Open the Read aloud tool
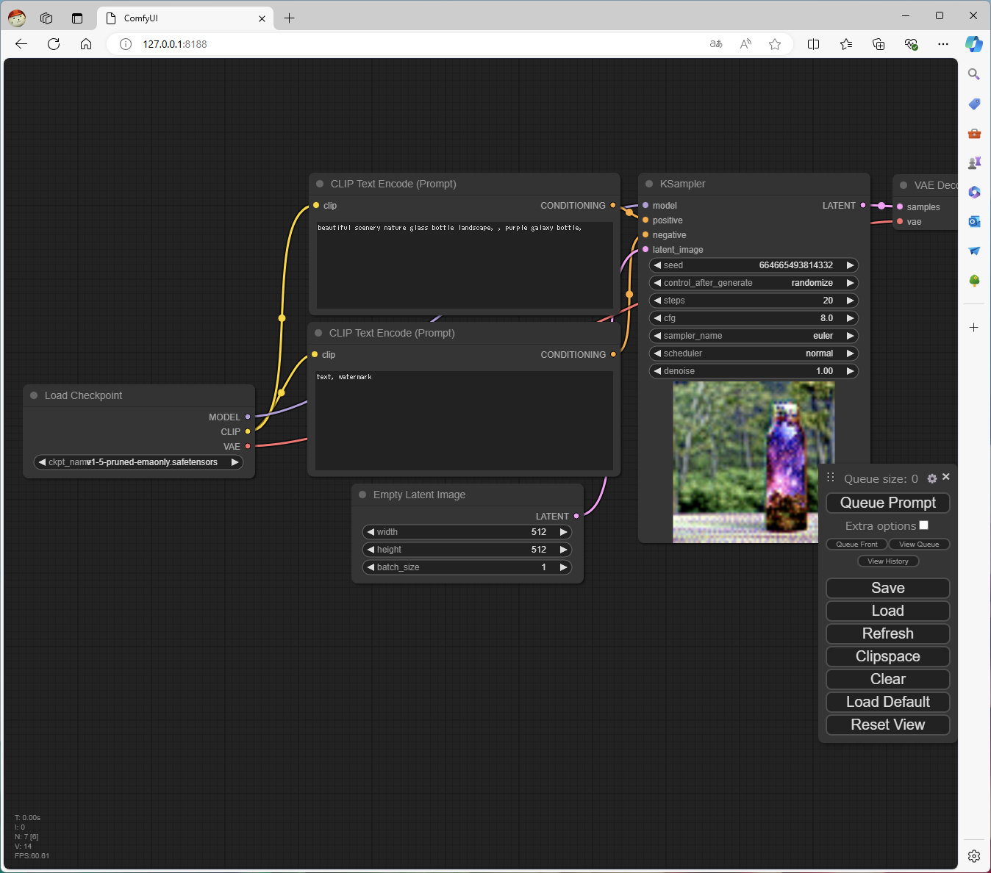Image resolution: width=991 pixels, height=873 pixels. pos(745,44)
